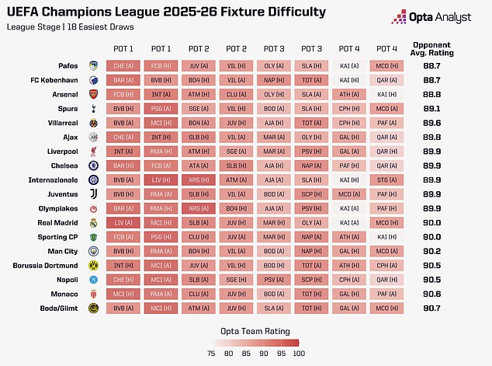This screenshot has width=492, height=366.
Task: Select the Villarreal club badge
Action: point(93,123)
